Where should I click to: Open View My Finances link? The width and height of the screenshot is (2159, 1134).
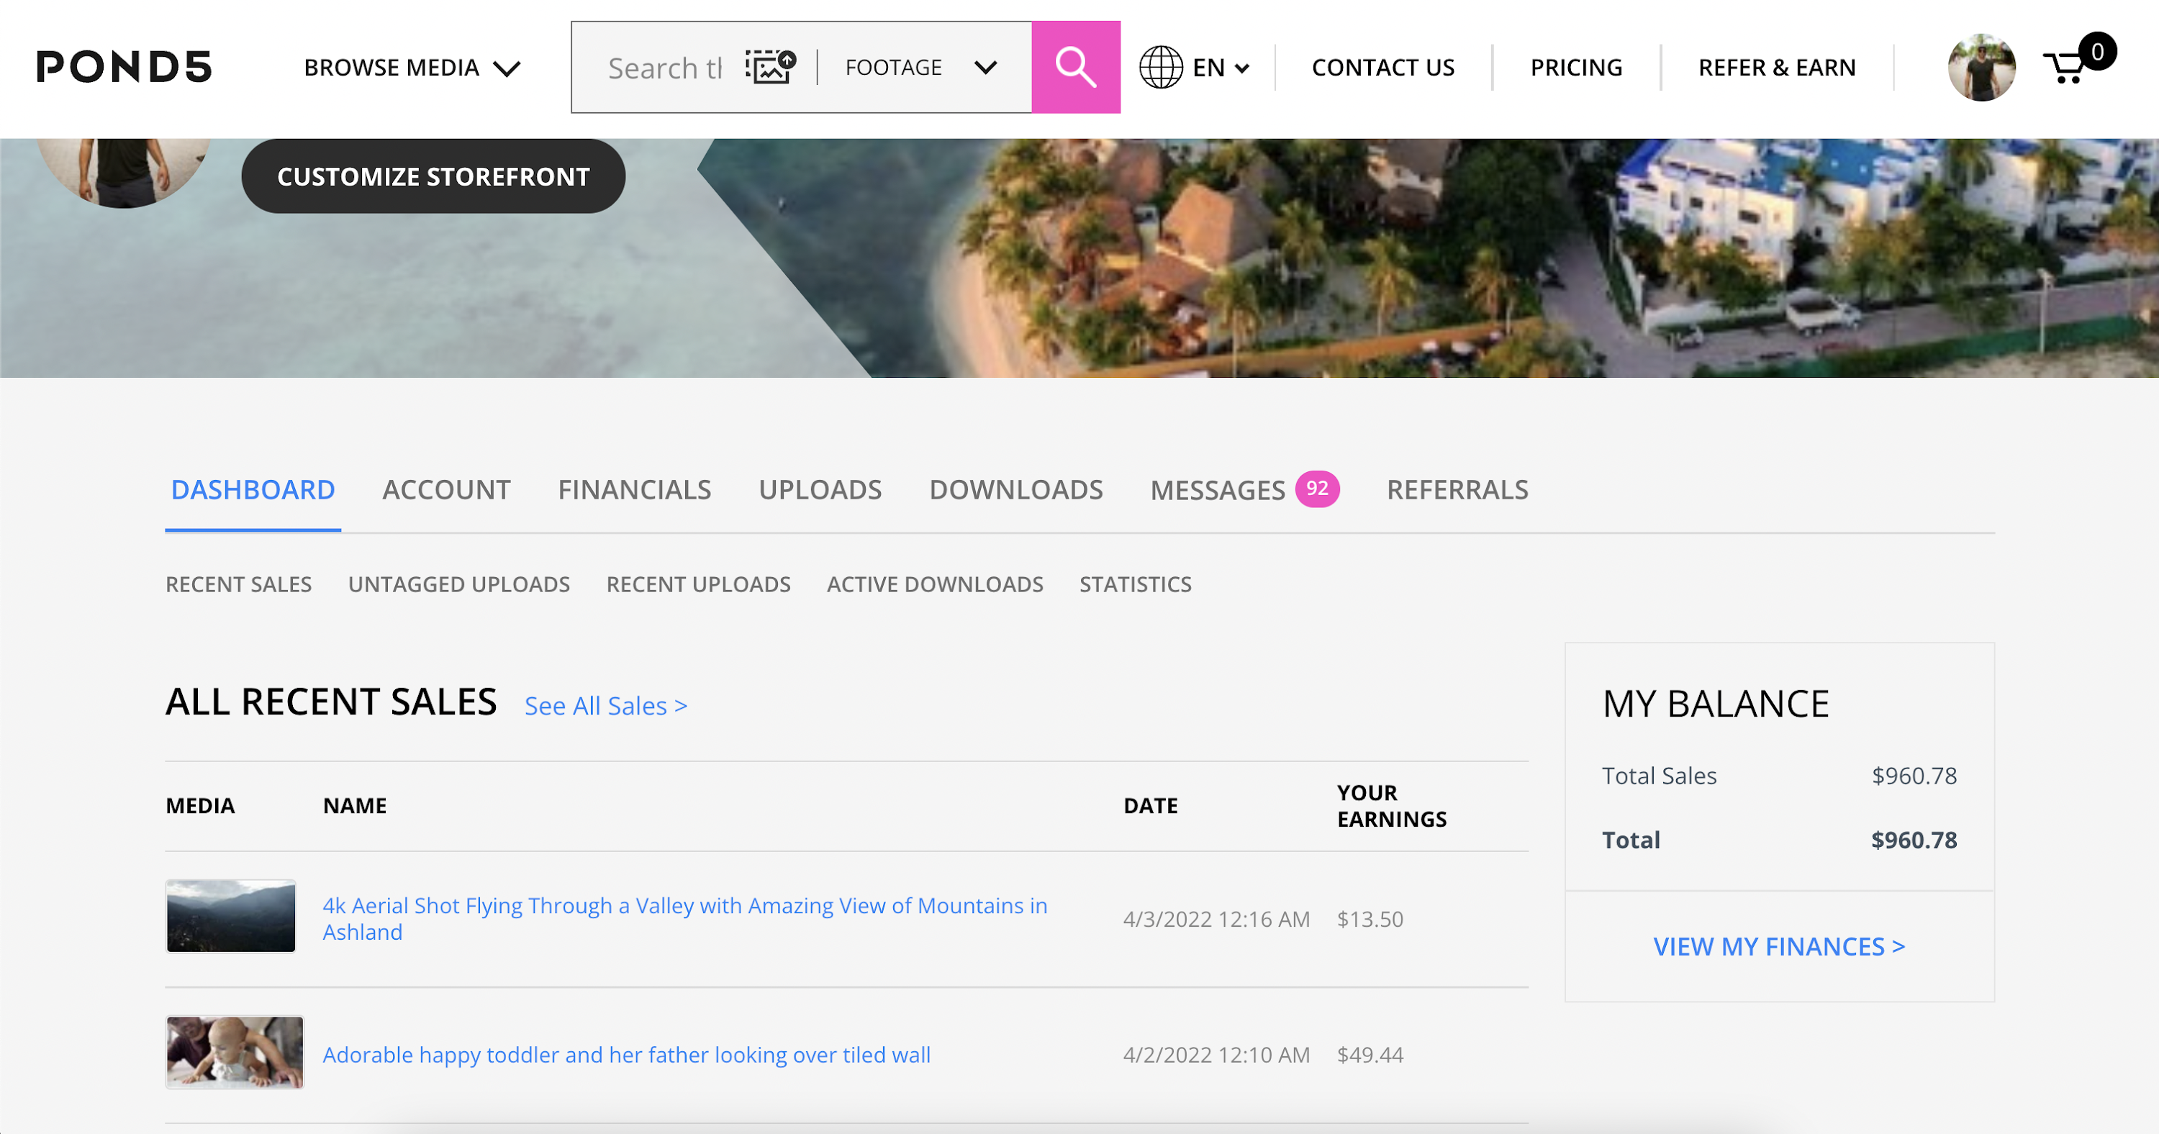coord(1778,946)
